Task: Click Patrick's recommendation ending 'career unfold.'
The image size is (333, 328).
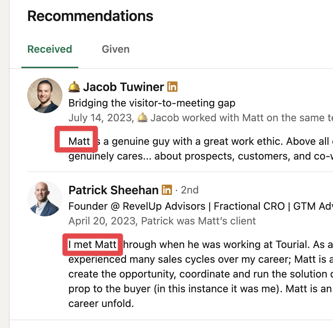Action: pos(201,274)
